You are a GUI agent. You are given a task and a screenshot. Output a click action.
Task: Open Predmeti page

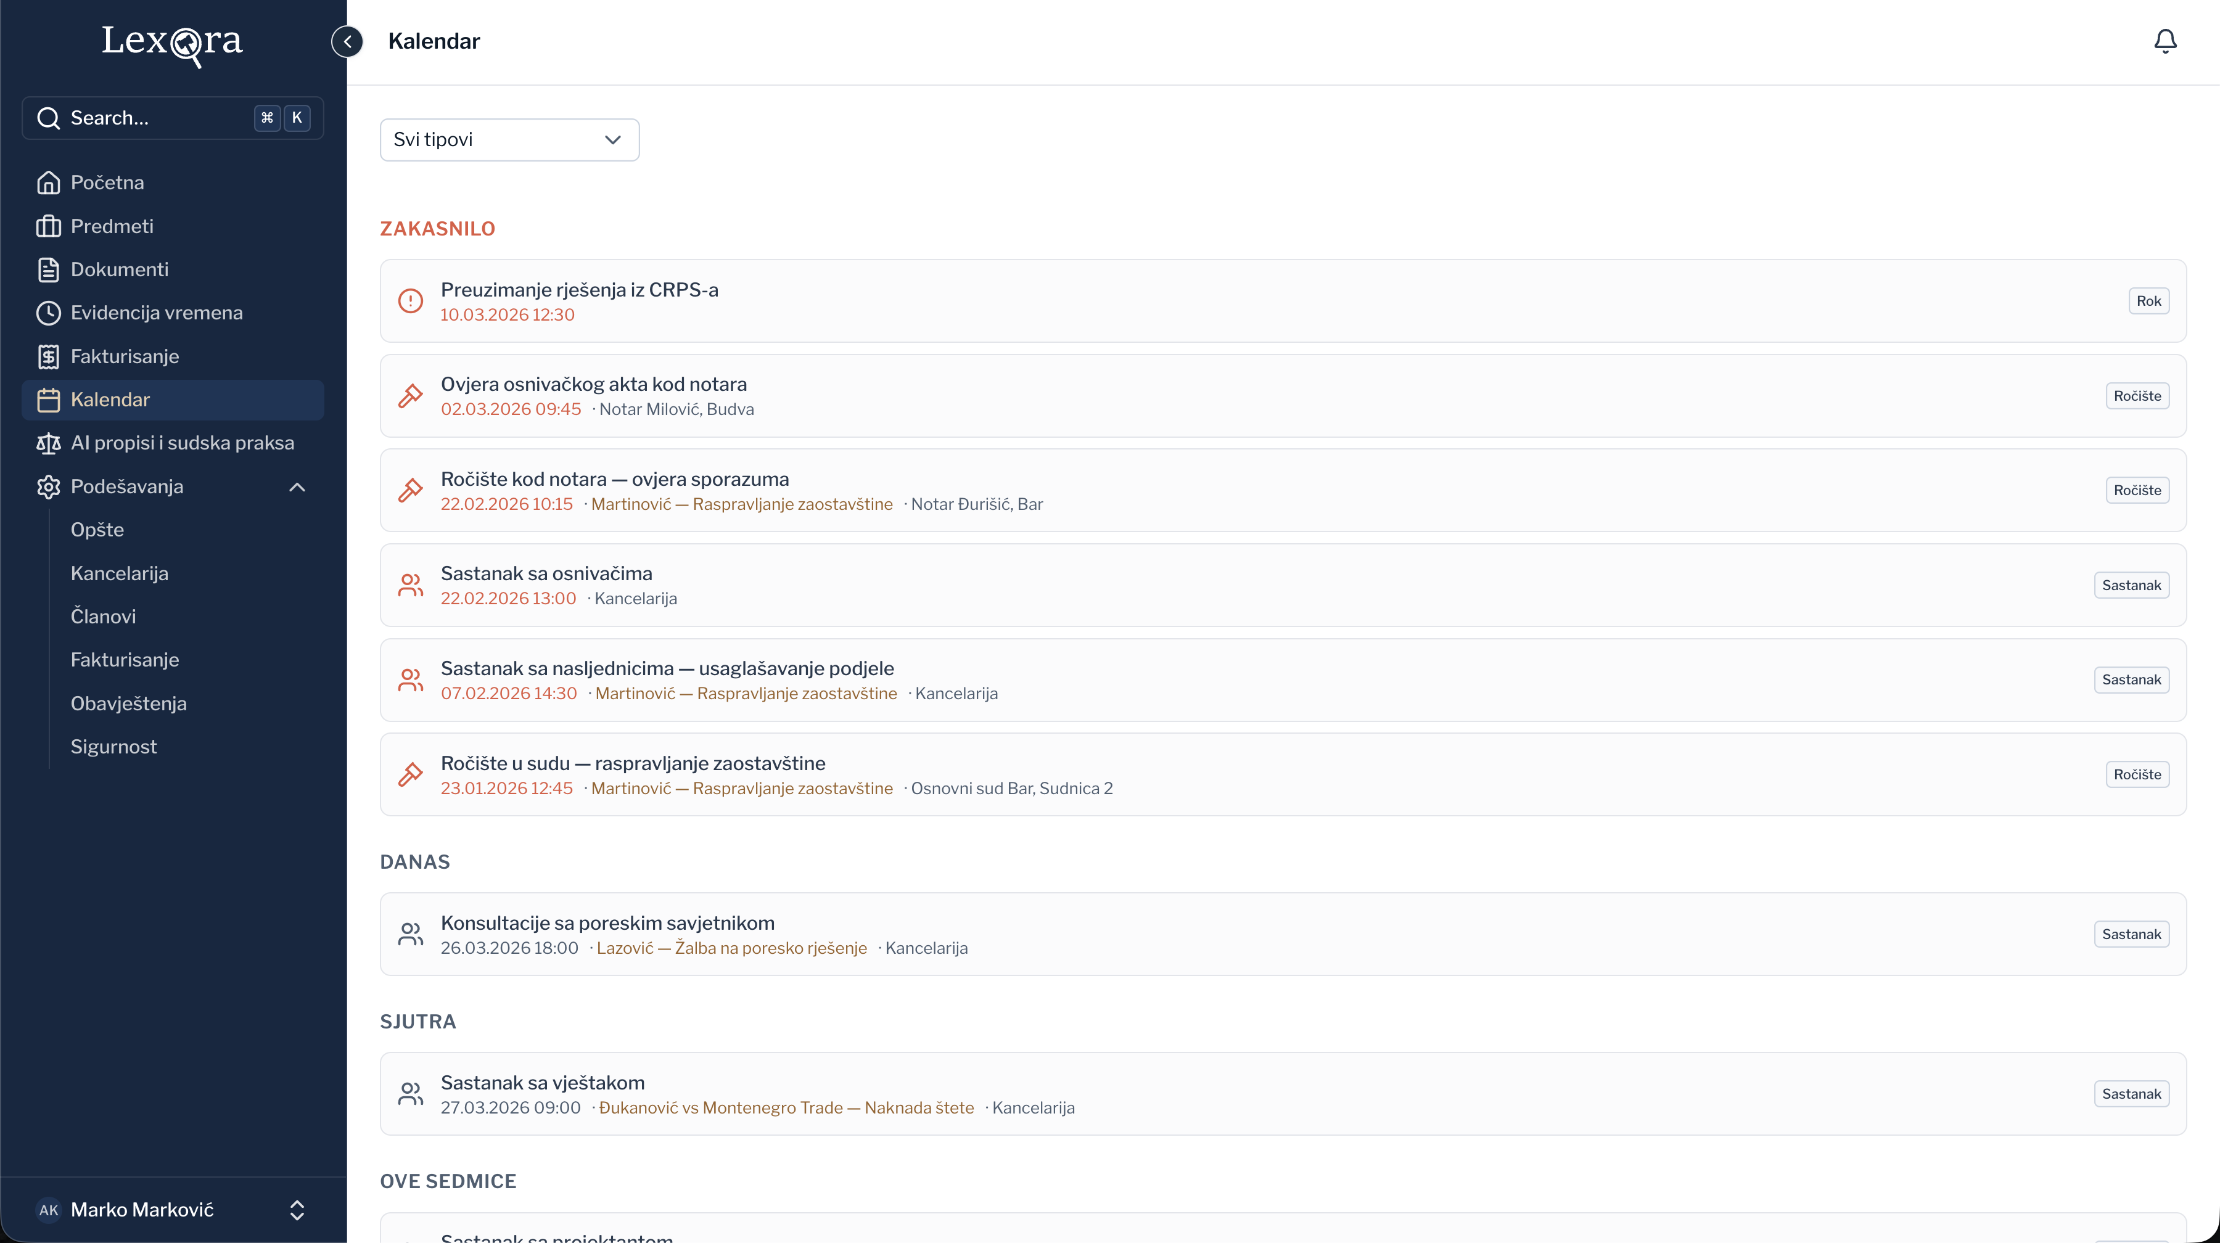(173, 226)
